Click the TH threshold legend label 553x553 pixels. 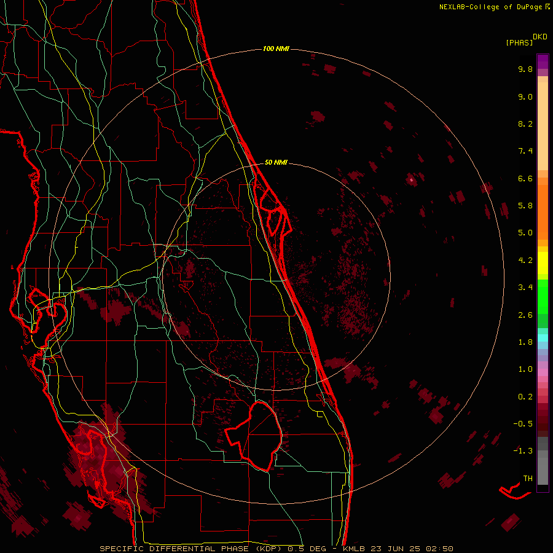tap(528, 479)
